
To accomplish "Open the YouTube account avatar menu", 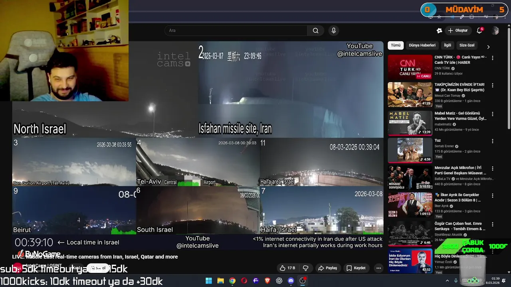I will tap(495, 31).
